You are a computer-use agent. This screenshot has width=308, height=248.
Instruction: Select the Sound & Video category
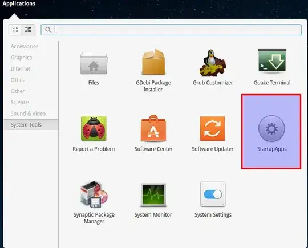[x=28, y=113]
